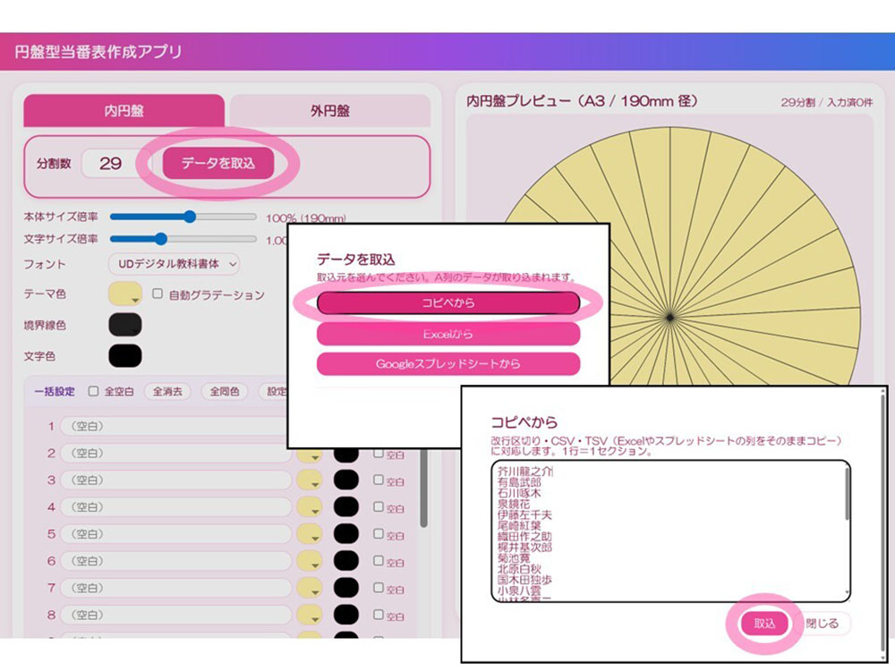Image resolution: width=895 pixels, height=671 pixels.
Task: Click the 取込 button in コピペから dialog
Action: click(764, 623)
